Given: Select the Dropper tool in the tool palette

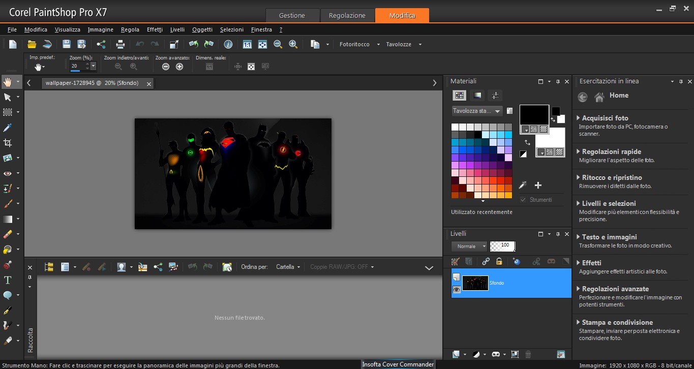Looking at the screenshot, I should pyautogui.click(x=8, y=128).
